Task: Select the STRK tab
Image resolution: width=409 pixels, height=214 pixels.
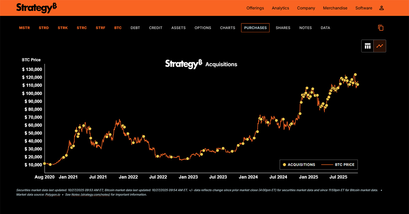Action: pos(63,28)
